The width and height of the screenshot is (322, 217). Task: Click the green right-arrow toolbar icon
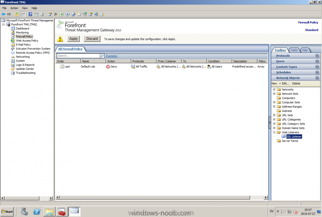coord(61,14)
